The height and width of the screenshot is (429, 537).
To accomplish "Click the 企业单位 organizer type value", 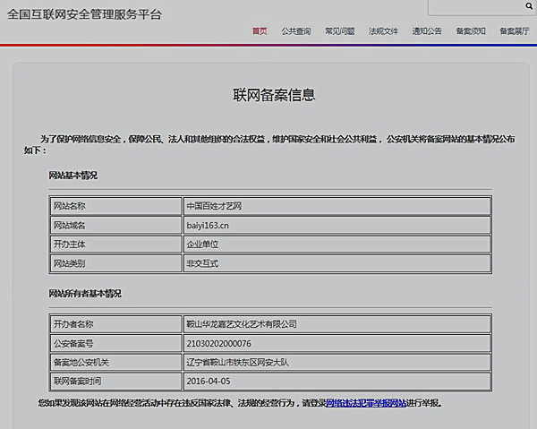I will point(201,244).
